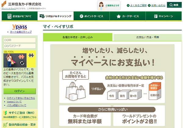Switch to the お支払い方法・特典 tab
This screenshot has height=128, width=183.
(x=148, y=37)
